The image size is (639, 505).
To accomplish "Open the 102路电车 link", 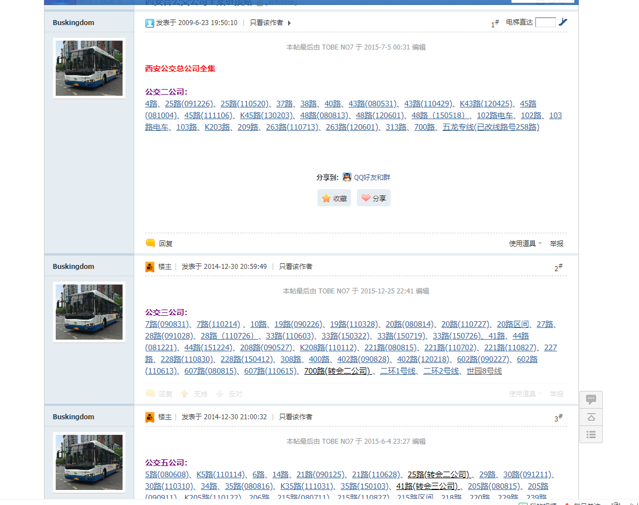I will [x=495, y=115].
